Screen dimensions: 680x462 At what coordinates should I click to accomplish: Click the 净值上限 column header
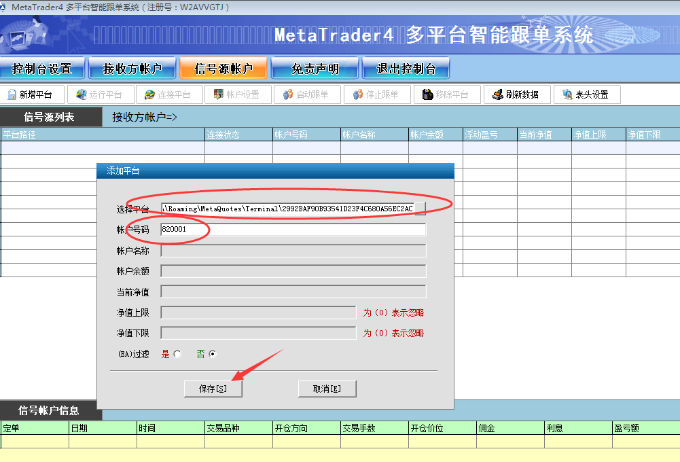tap(599, 135)
